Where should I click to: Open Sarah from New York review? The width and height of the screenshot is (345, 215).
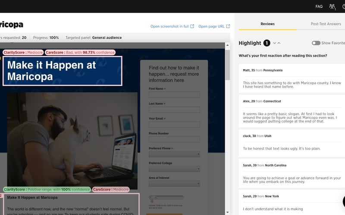click(292, 203)
